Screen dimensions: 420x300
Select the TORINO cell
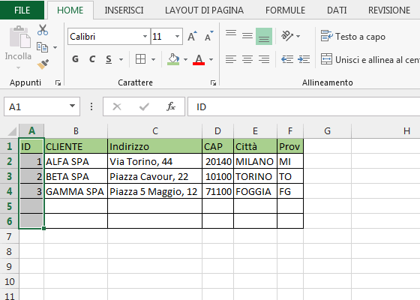tap(255, 176)
